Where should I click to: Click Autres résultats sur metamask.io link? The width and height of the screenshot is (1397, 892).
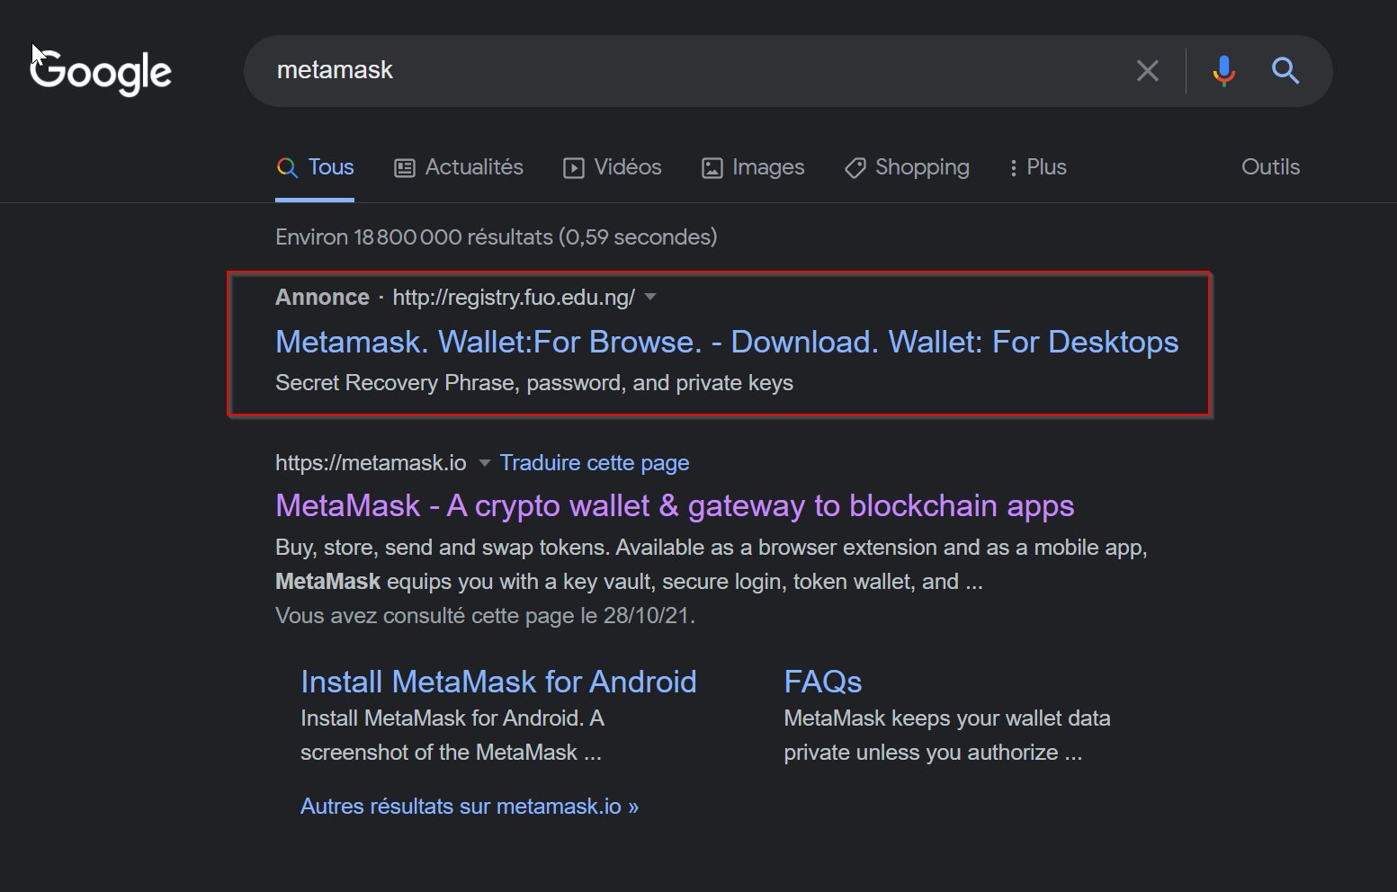(470, 807)
